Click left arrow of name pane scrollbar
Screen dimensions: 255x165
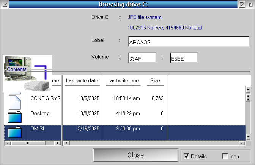pos(7,143)
